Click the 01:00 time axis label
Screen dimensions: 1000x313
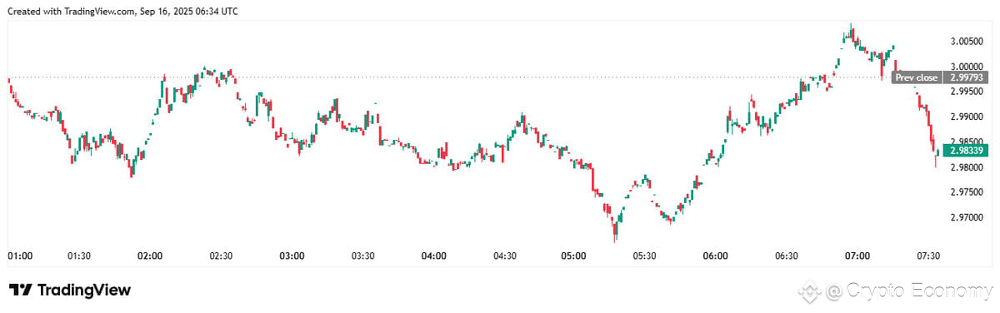point(20,256)
